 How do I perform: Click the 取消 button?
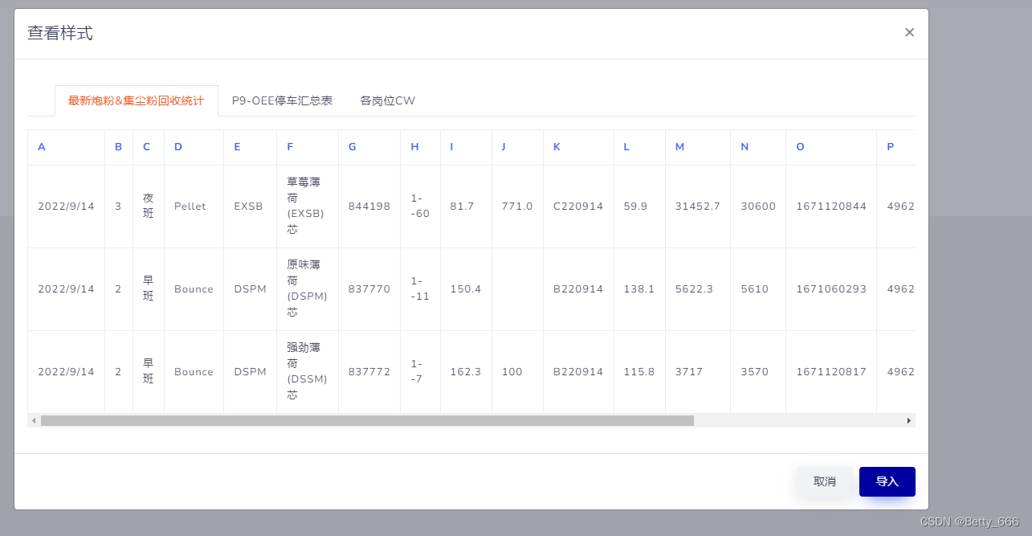click(824, 481)
